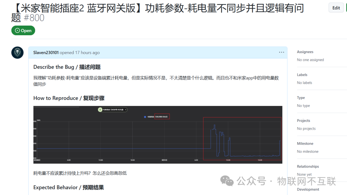Click 'No type' text
The width and height of the screenshot is (347, 195).
tap(303, 106)
